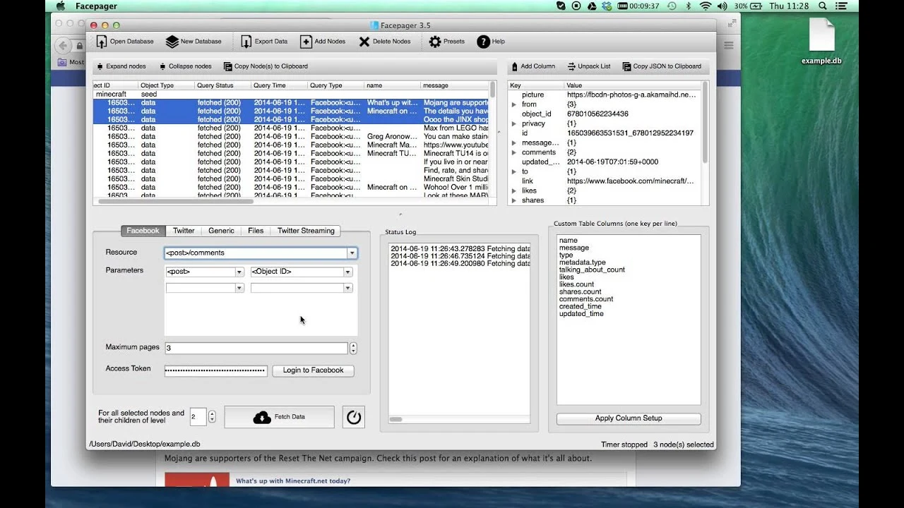
Task: Click the Open Database toolbar icon
Action: tap(102, 42)
